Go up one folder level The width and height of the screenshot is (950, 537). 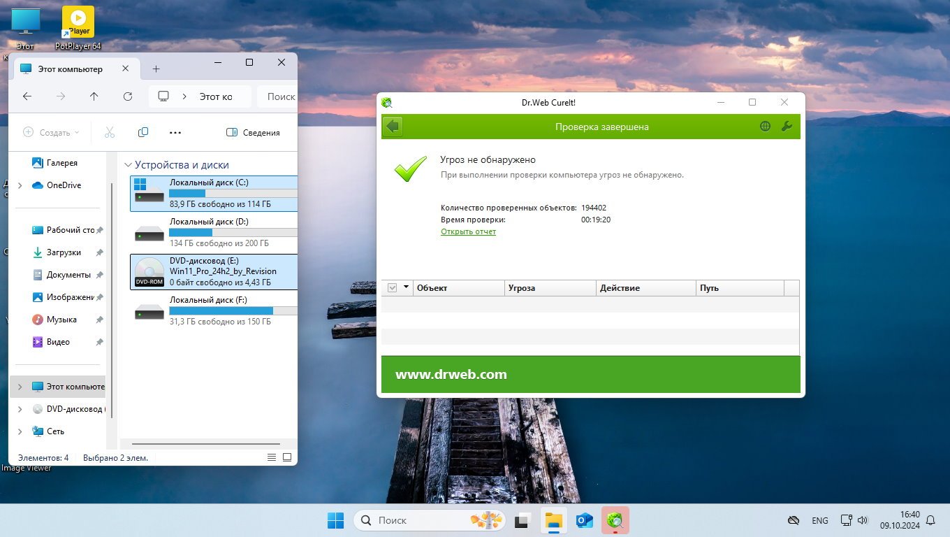point(94,96)
